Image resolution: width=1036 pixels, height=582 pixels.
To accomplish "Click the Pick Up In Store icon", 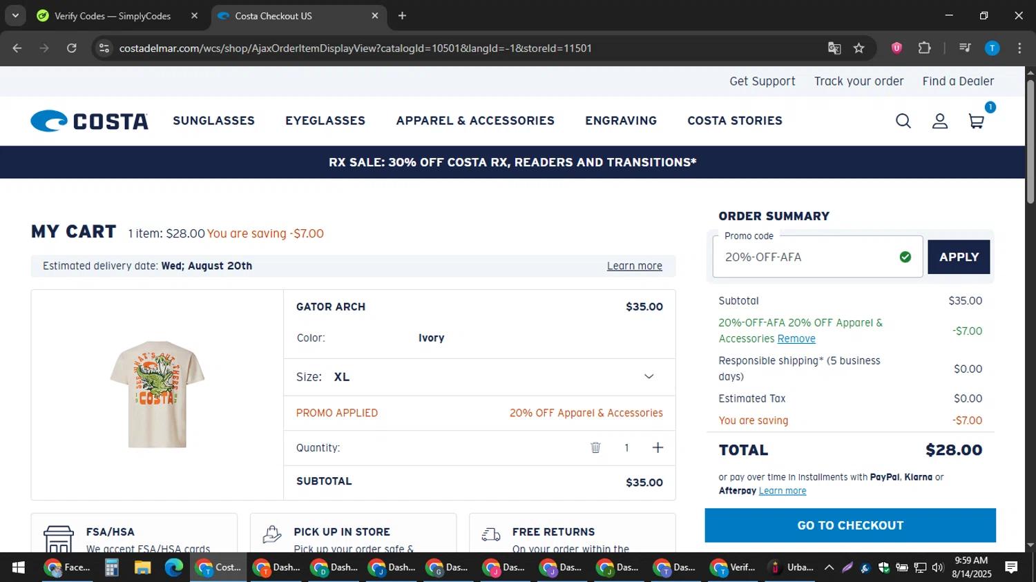I will [272, 534].
